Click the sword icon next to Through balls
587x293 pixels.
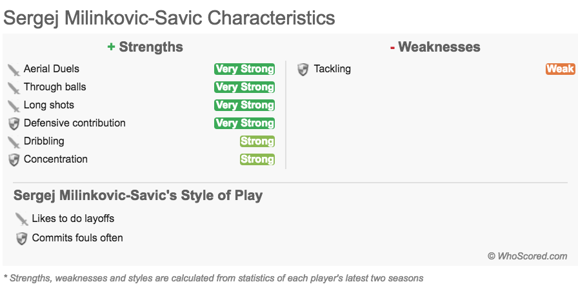pyautogui.click(x=14, y=88)
